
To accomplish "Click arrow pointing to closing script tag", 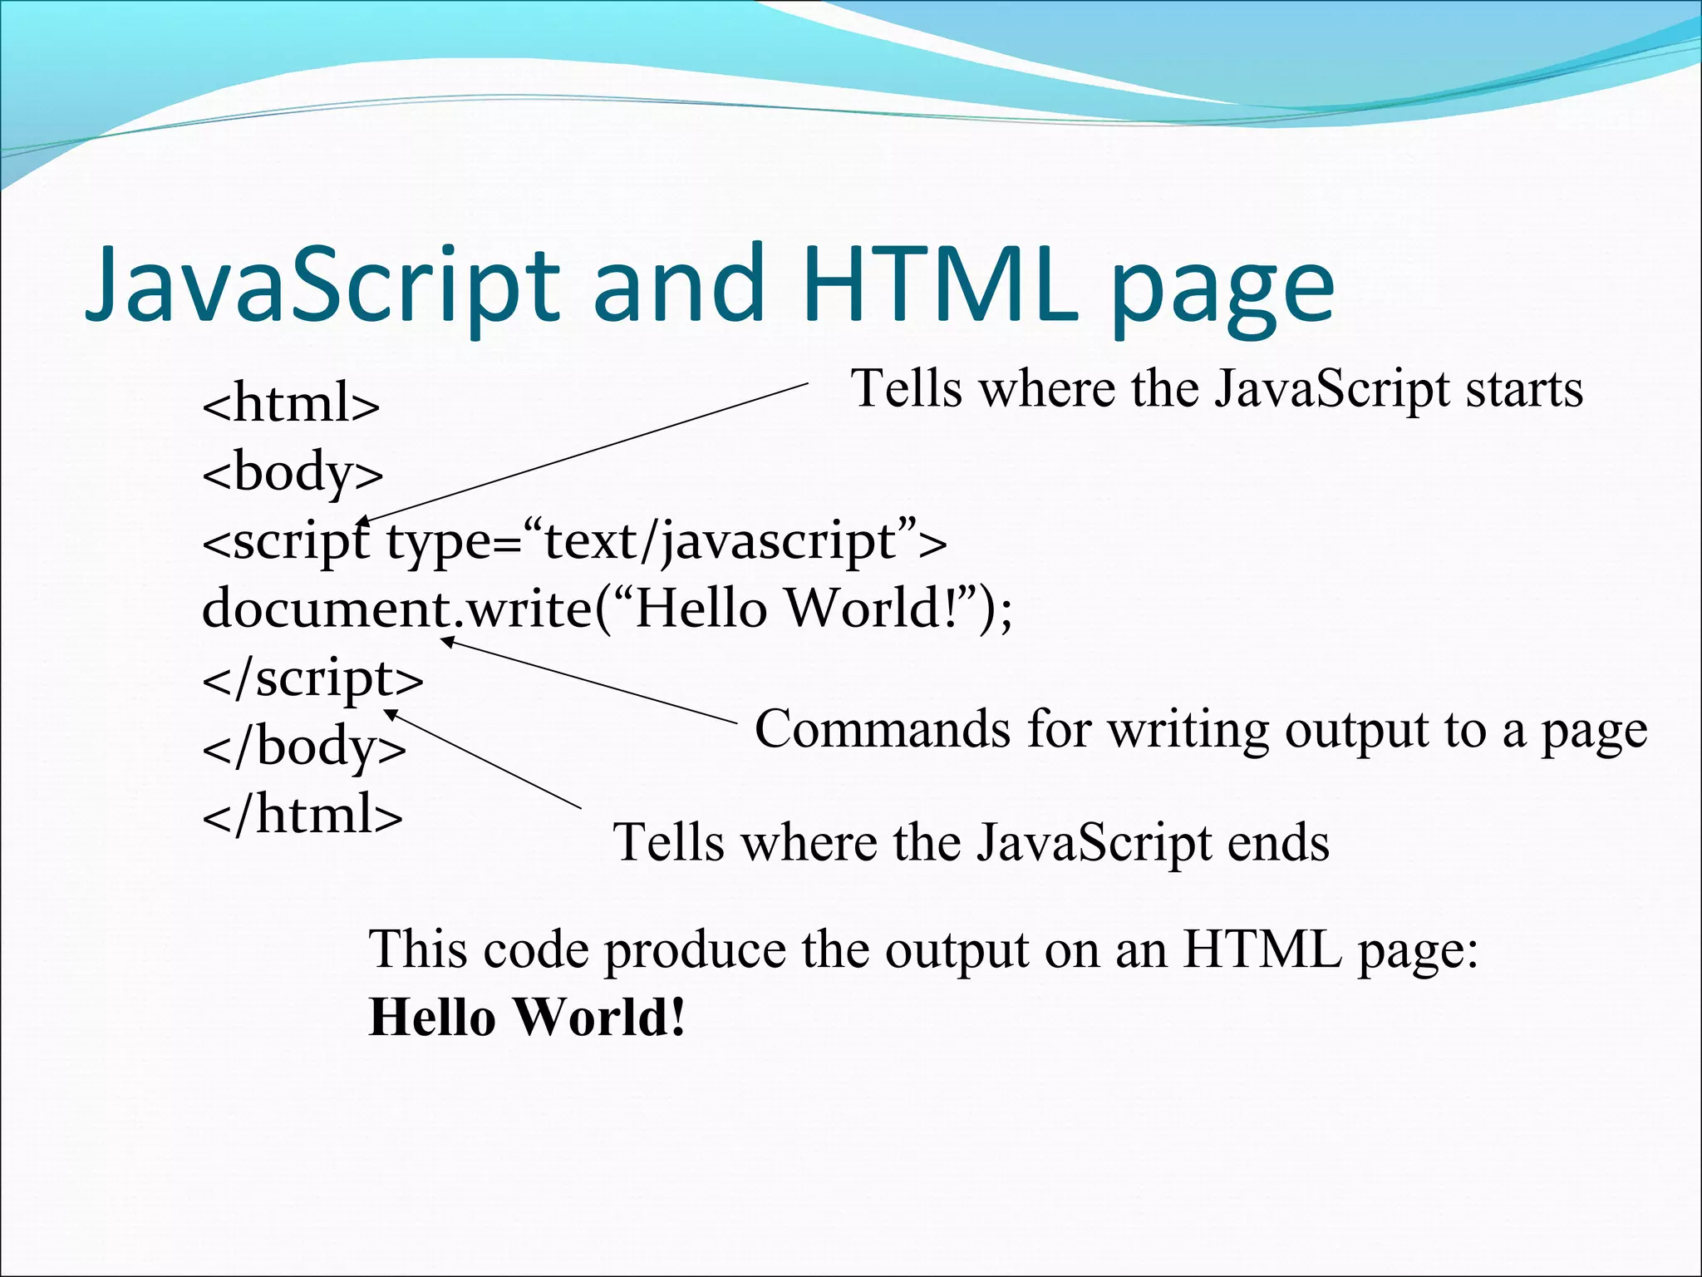I will [x=482, y=758].
